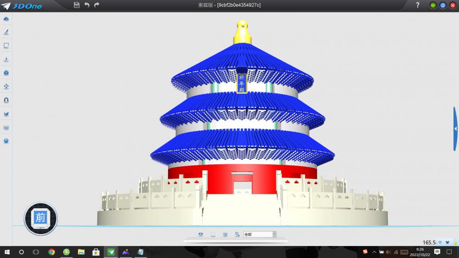This screenshot has height=258, width=459.
Task: Click the magnifier filter icon
Action: click(237, 234)
